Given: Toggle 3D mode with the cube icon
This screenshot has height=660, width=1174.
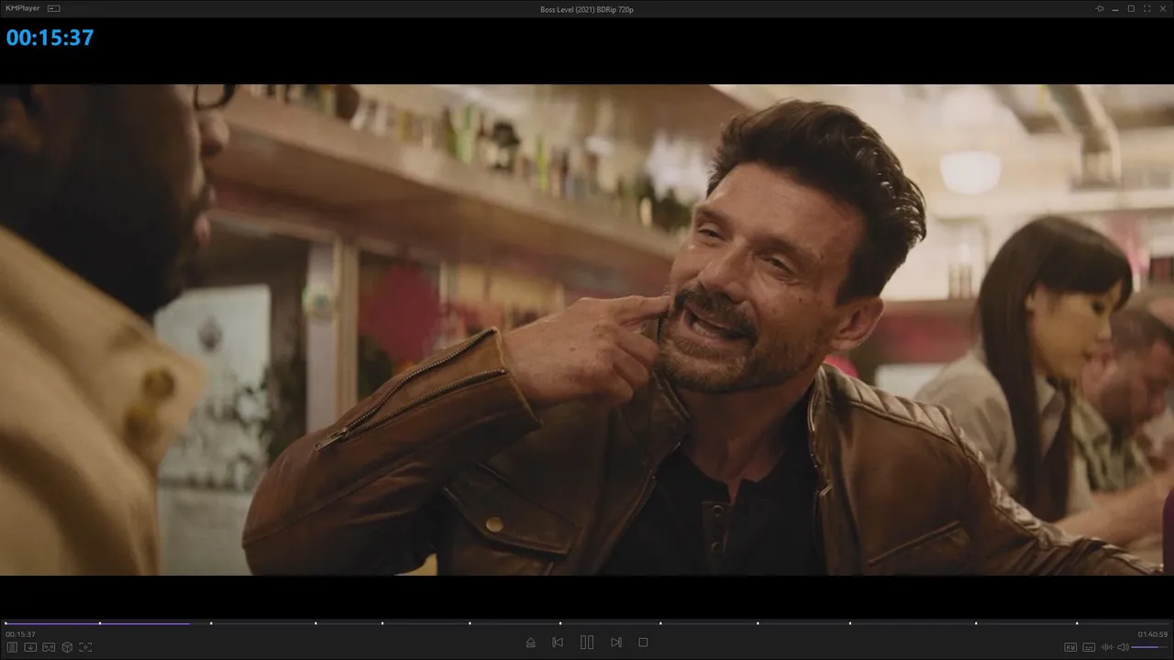Looking at the screenshot, I should point(67,647).
